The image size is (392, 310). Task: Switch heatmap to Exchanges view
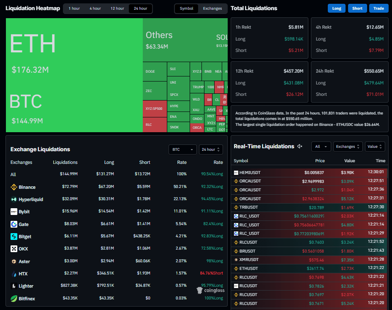tap(212, 8)
